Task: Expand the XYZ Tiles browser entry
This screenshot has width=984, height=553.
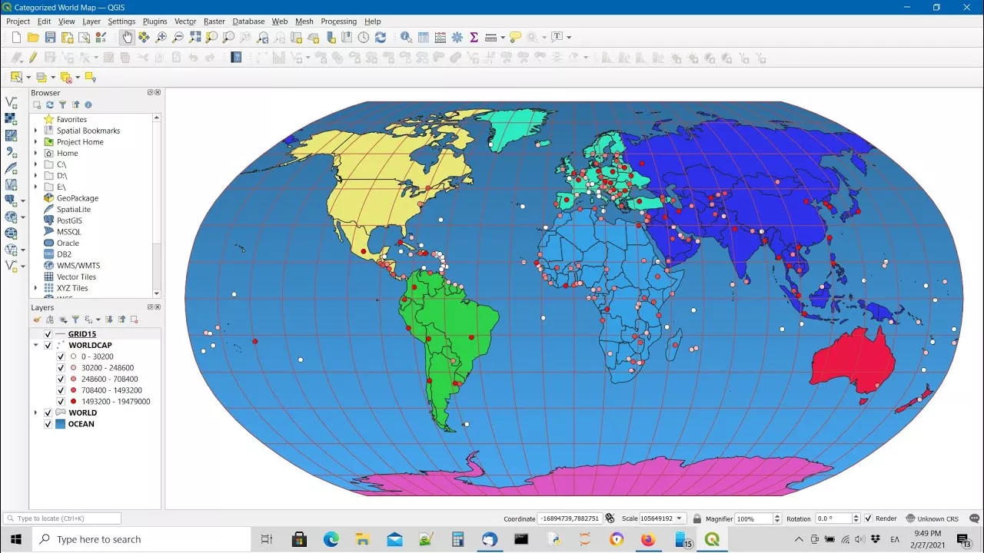Action: [x=35, y=288]
